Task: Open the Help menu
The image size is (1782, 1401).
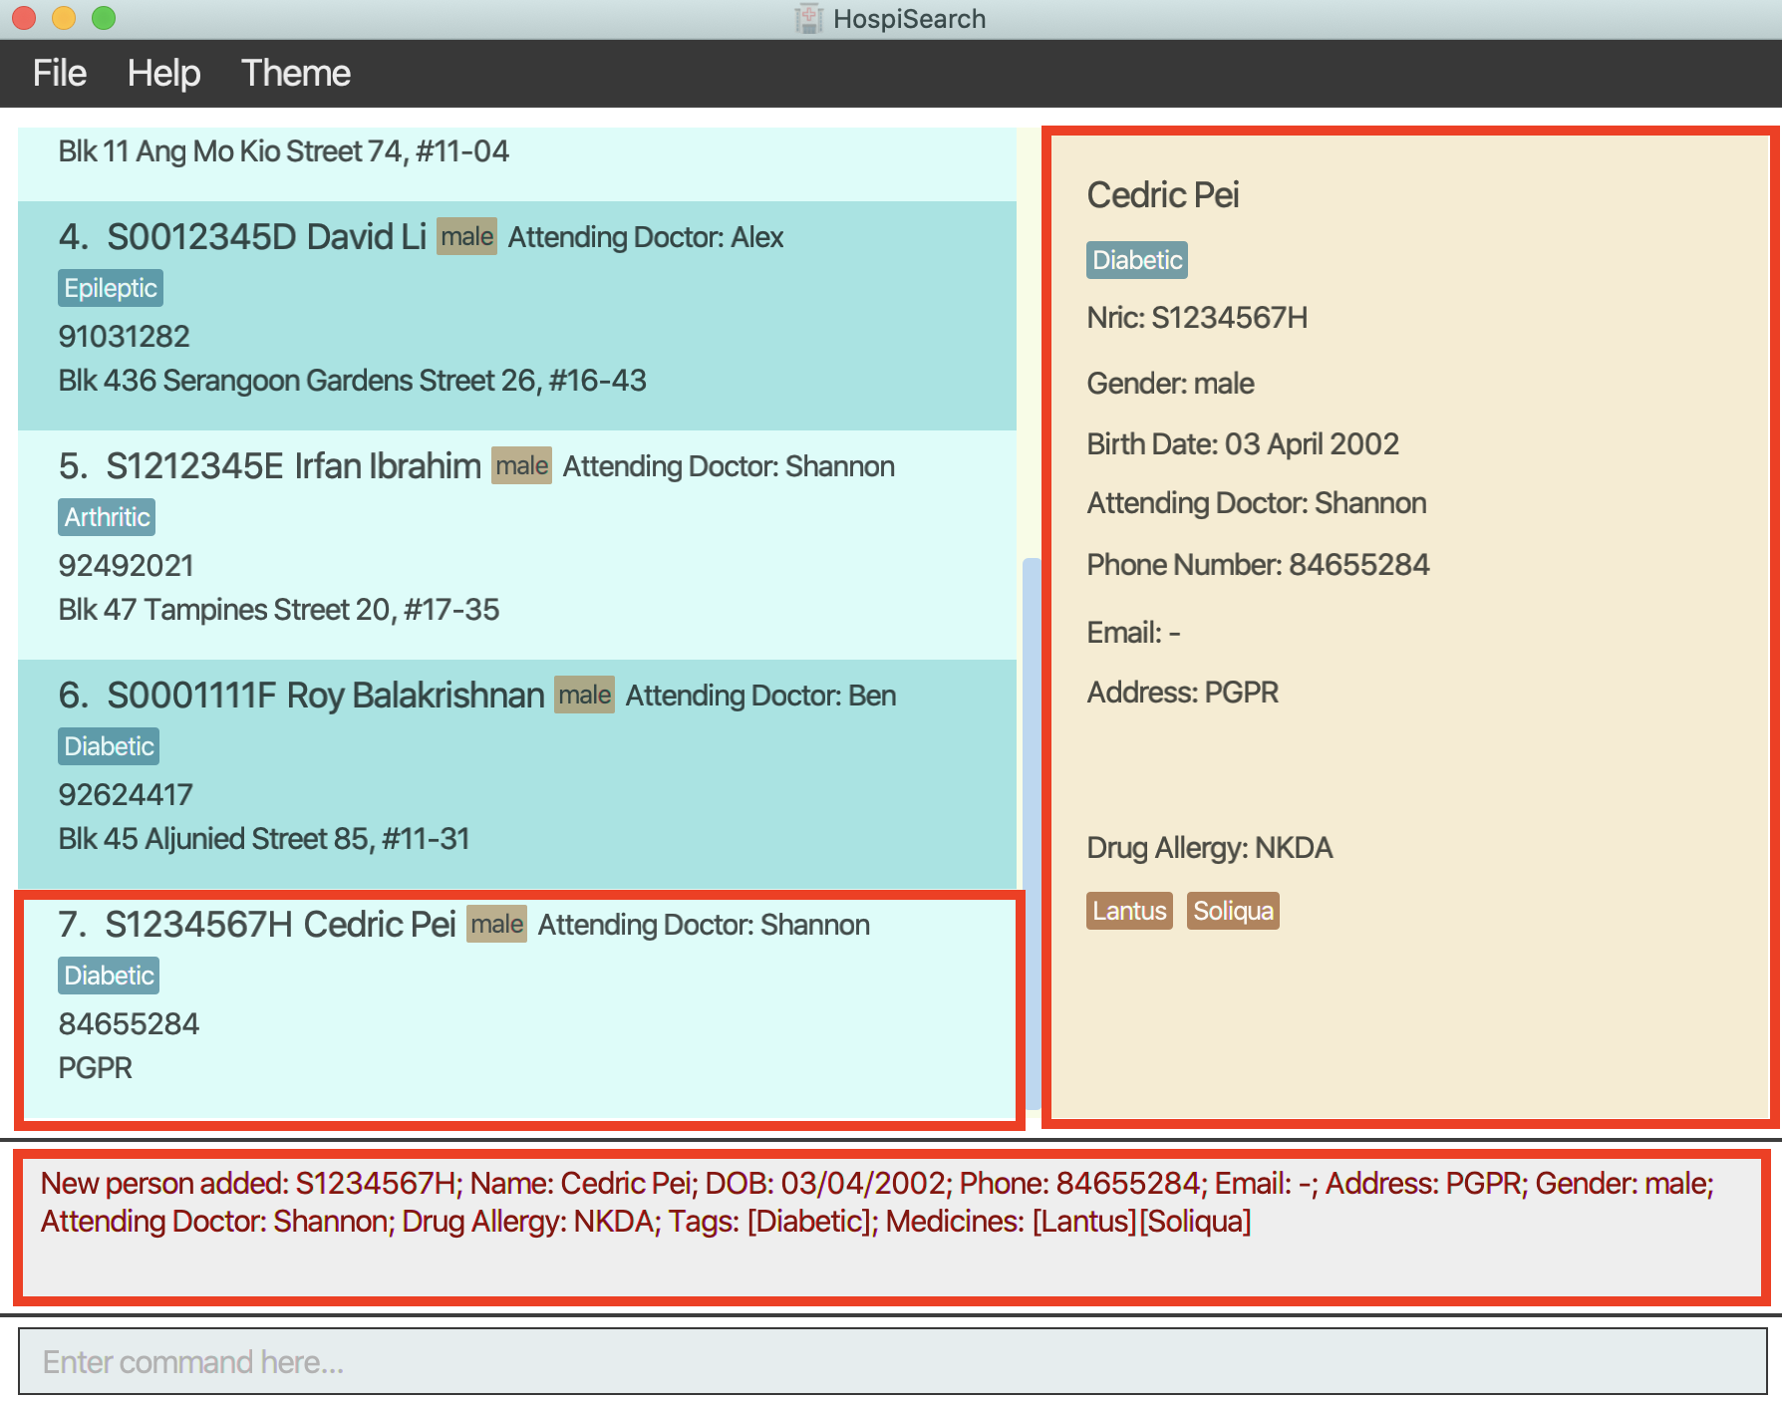Action: (163, 73)
